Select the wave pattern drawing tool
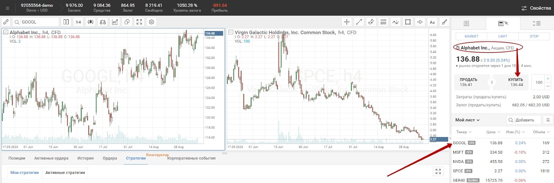This screenshot has height=183, width=554. (x=395, y=22)
